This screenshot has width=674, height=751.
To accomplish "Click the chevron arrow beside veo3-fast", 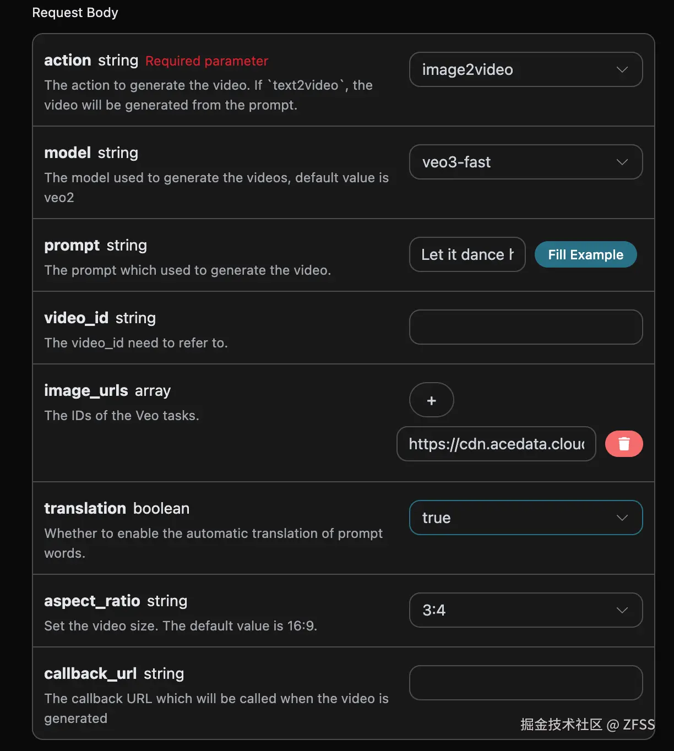I will pos(622,162).
